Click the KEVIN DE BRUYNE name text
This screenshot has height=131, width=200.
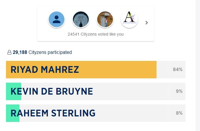tap(52, 91)
